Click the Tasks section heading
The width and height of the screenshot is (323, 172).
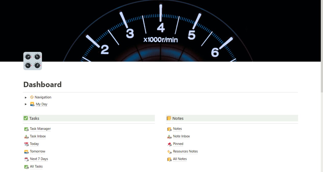tap(34, 118)
